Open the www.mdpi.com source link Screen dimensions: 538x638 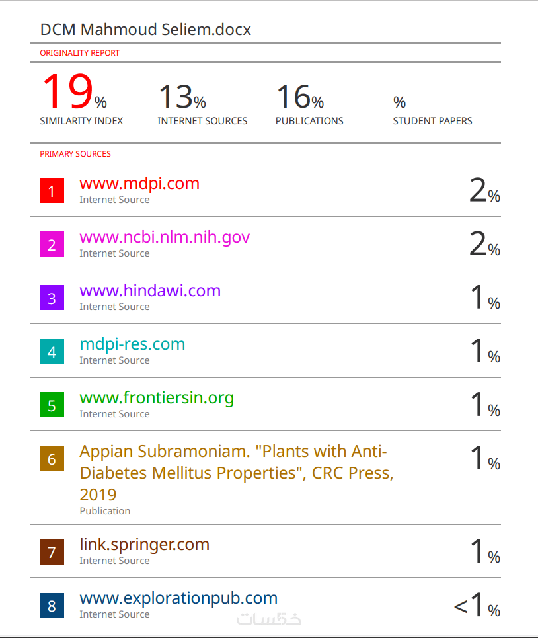pos(139,183)
